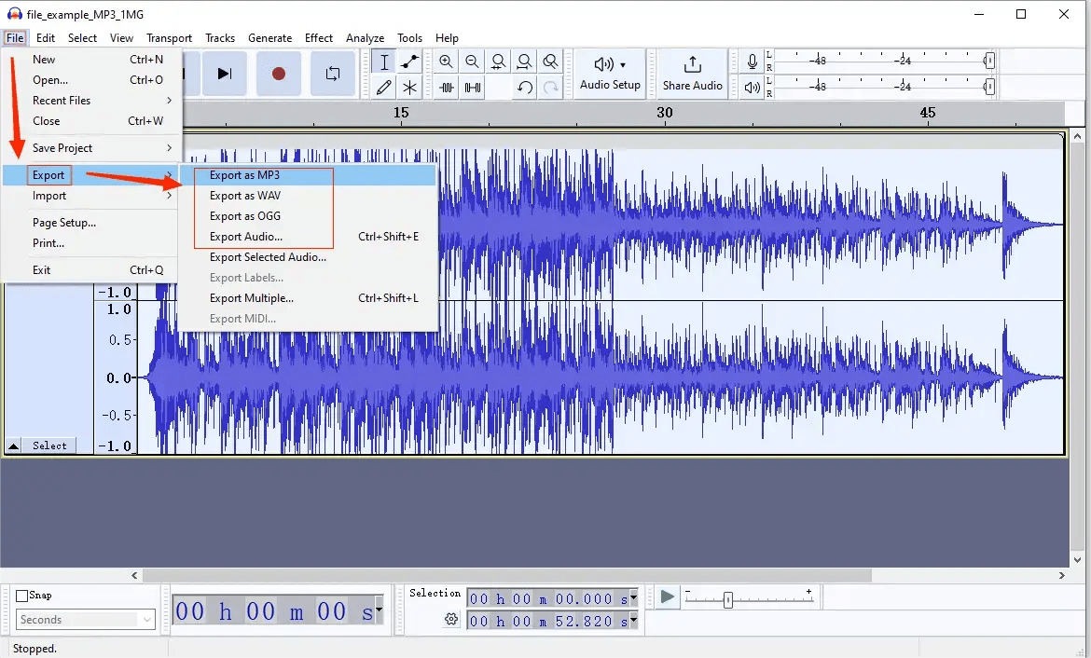Adjust the playback speed slider
The image size is (1091, 658).
727,599
